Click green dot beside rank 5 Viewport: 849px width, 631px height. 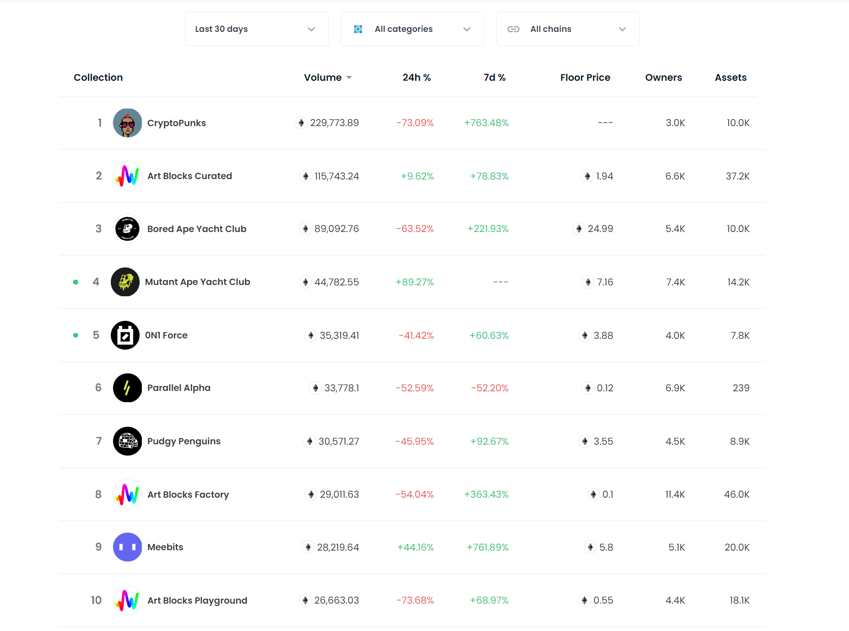click(76, 335)
